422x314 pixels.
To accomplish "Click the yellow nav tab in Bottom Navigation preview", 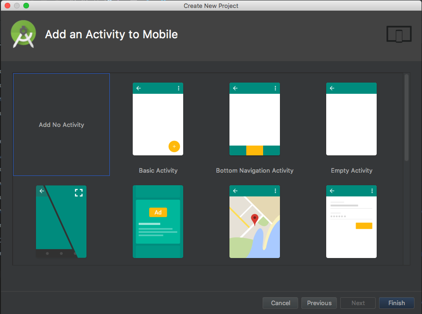I will (x=254, y=151).
